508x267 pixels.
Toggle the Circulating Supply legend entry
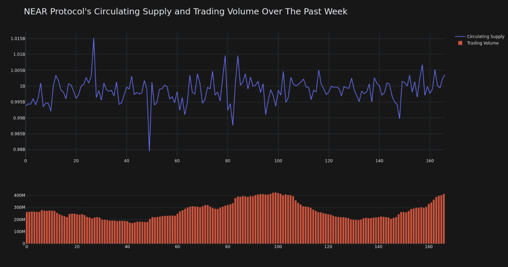click(x=480, y=36)
